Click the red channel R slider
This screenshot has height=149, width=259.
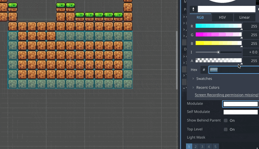point(219,26)
